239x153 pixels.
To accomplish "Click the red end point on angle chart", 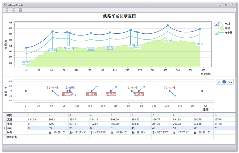I will [202, 91].
